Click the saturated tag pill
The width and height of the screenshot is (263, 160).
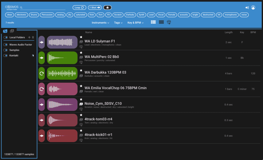pos(80,15)
